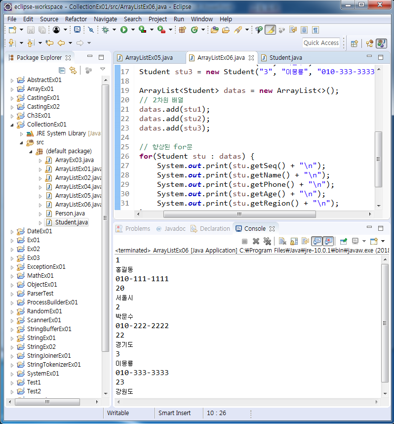Open the New wizard dropdown arrow
Screen dimensions: 394x424
pos(21,30)
